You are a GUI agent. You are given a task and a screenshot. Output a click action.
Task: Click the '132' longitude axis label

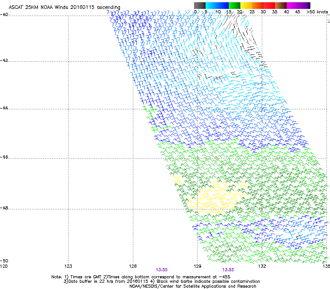[x=262, y=266]
